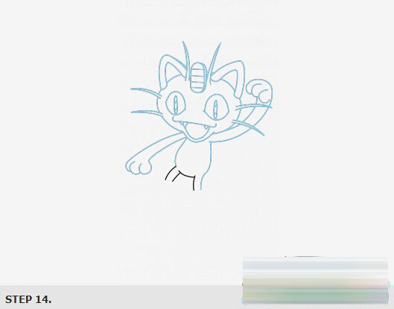The width and height of the screenshot is (394, 309).
Task: Click Meowth's right pointed ear
Action: (x=230, y=75)
